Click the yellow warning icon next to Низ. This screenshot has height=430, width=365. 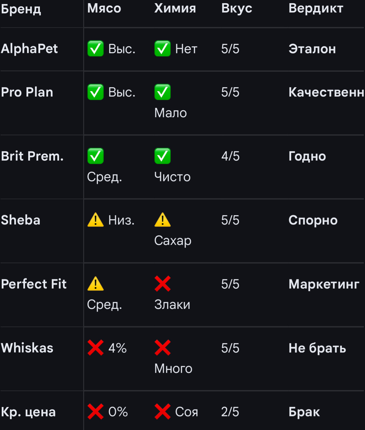pos(95,220)
